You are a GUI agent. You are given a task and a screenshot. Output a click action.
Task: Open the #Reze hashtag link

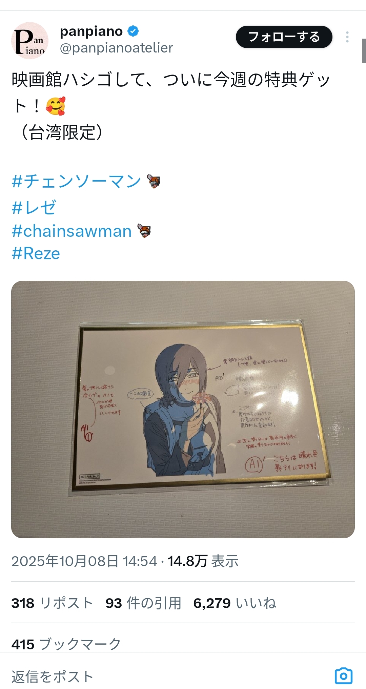click(x=36, y=253)
